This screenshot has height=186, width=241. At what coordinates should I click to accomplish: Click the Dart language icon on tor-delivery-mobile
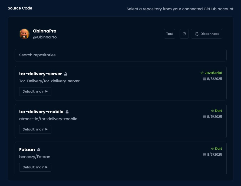tap(213, 110)
